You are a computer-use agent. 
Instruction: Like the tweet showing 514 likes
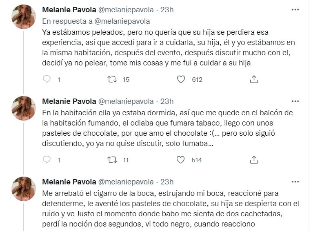click(181, 160)
